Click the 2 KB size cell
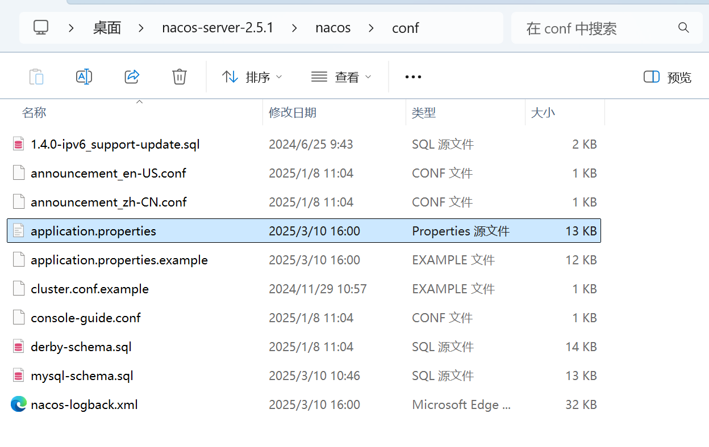Screen dimensions: 709x447 pos(585,144)
